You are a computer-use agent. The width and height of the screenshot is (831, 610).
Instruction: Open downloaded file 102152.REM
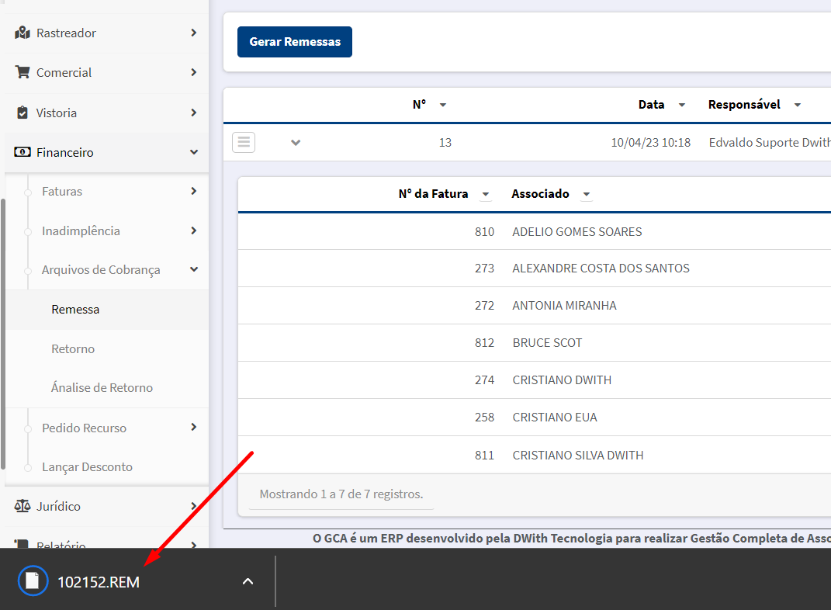(x=99, y=582)
